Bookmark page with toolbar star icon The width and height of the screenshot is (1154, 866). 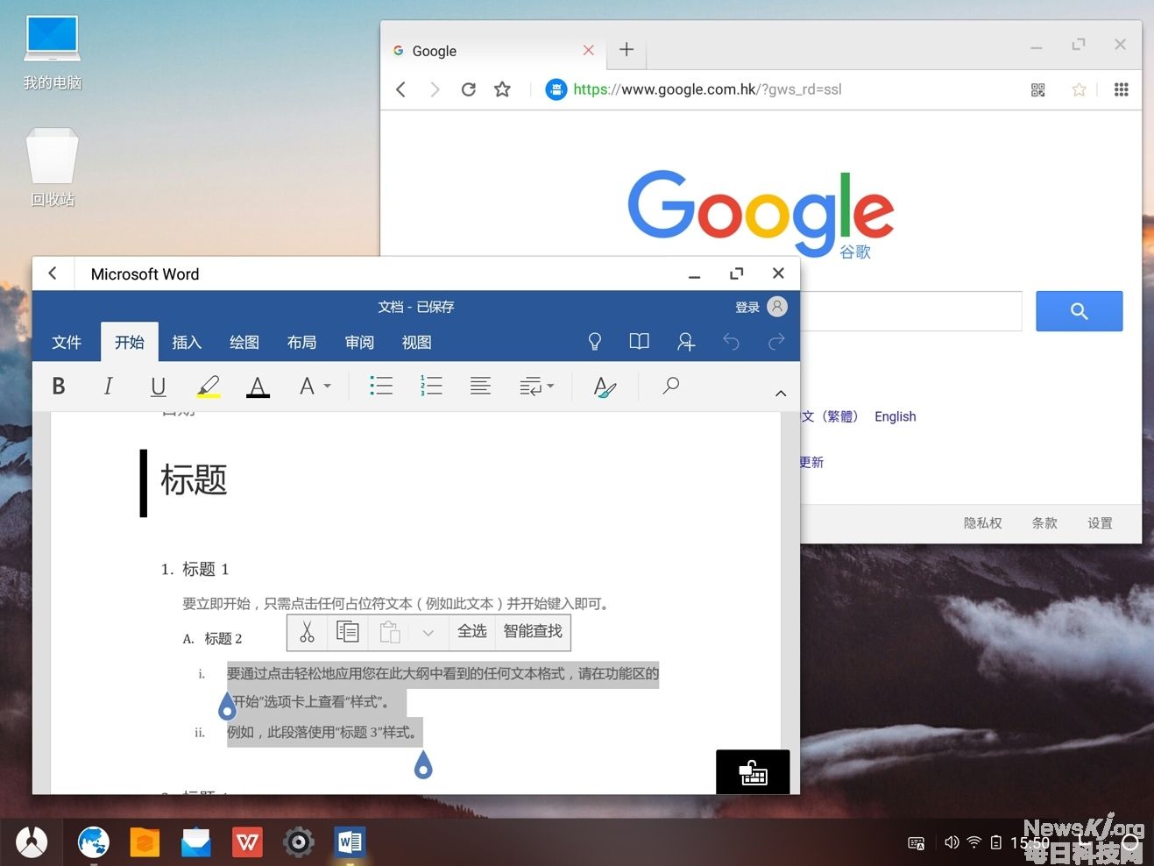[502, 89]
